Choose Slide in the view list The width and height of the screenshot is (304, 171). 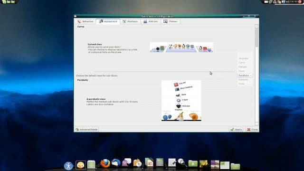point(241,84)
